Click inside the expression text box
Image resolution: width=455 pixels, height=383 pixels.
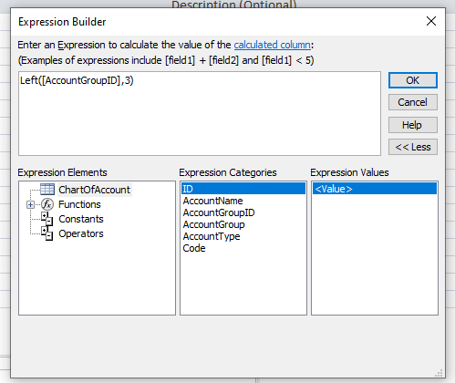200,114
